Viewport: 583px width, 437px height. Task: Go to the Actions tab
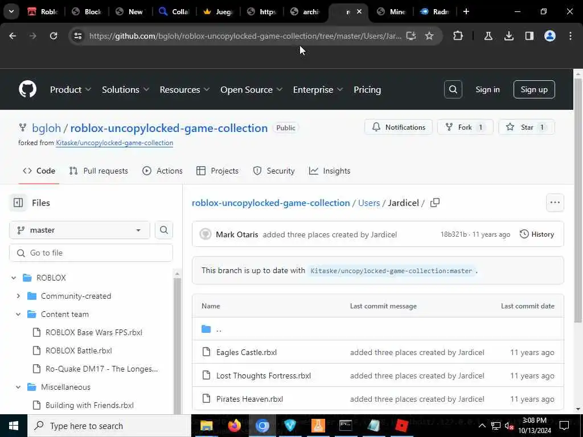162,171
